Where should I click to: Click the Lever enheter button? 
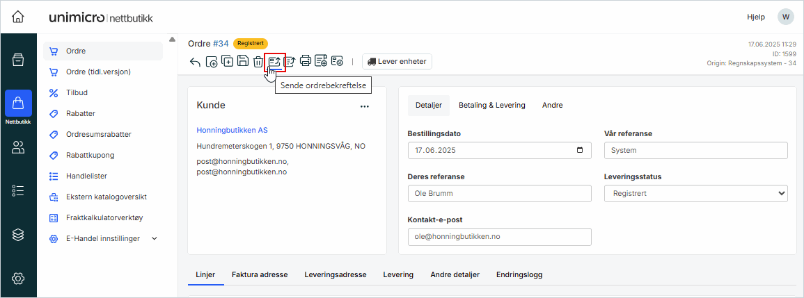(397, 61)
